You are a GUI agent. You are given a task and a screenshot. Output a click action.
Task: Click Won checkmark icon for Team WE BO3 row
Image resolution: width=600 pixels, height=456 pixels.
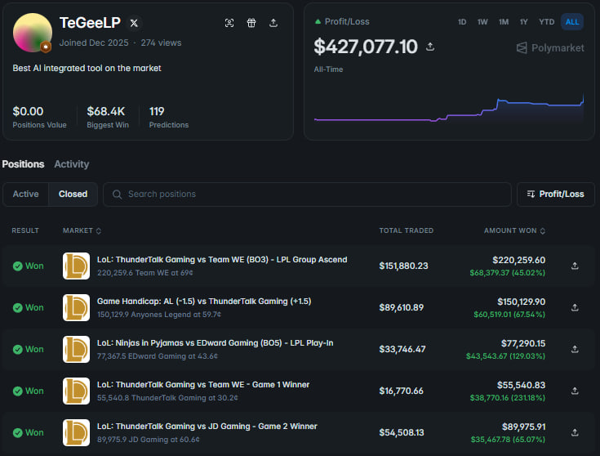(18, 266)
